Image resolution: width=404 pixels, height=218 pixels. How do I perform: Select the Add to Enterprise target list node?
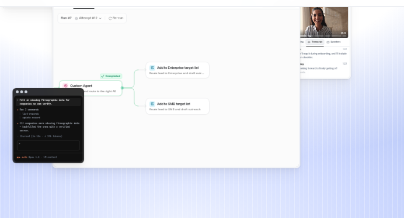point(177,70)
